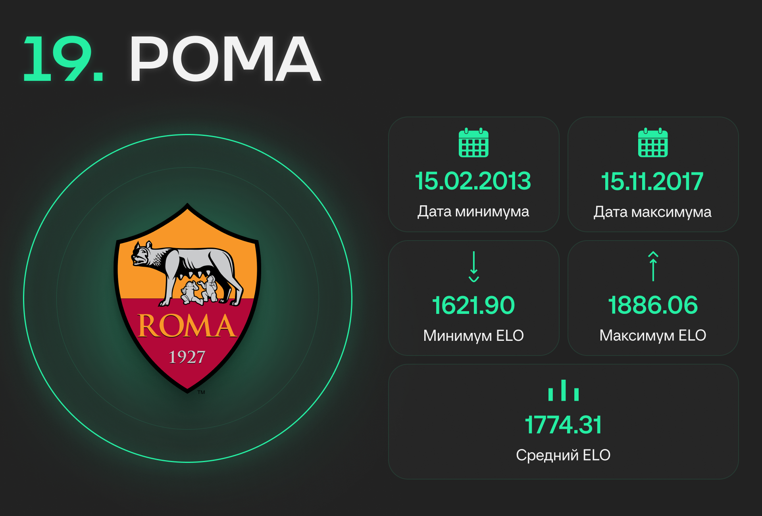Click the 'Минимум ELO' label
Viewport: 762px width, 516px height.
coord(473,336)
